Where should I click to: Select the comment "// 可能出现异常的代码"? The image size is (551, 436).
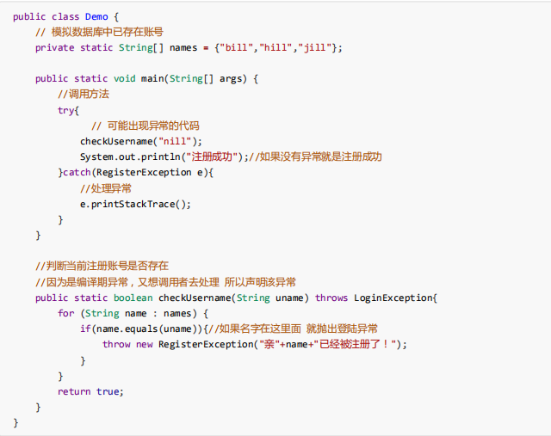[x=145, y=126]
